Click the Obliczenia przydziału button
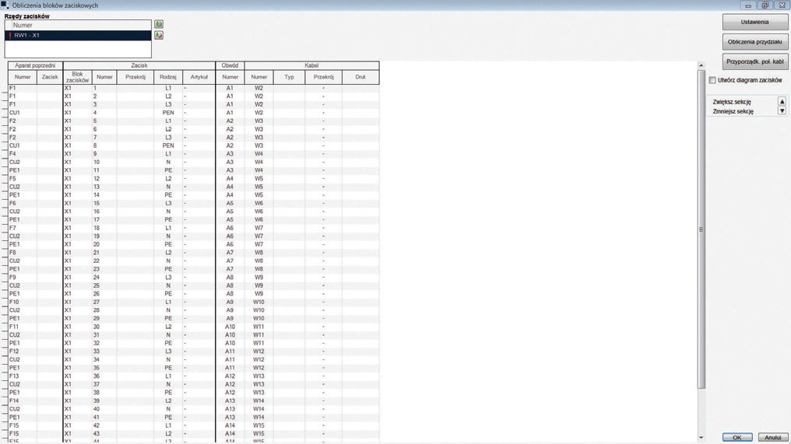The width and height of the screenshot is (791, 444). (x=754, y=42)
